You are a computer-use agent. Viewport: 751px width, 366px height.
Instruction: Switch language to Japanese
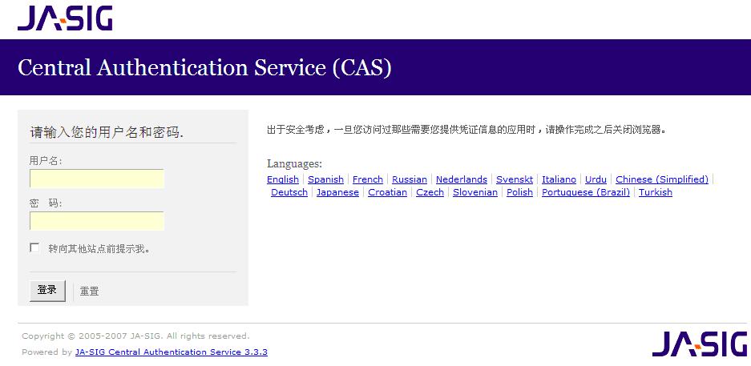coord(337,192)
